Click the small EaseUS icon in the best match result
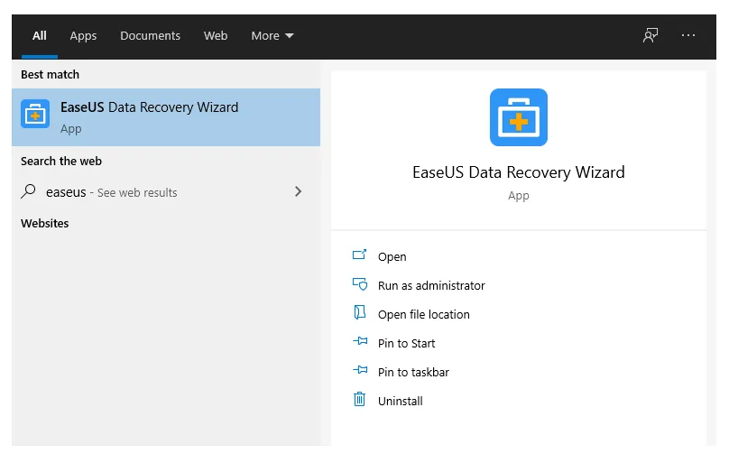This screenshot has height=463, width=729. (x=35, y=114)
